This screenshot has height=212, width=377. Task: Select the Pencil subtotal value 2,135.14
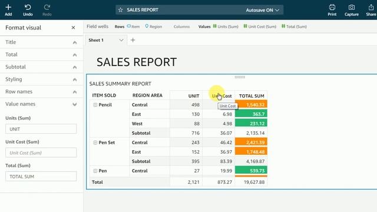tap(255, 133)
